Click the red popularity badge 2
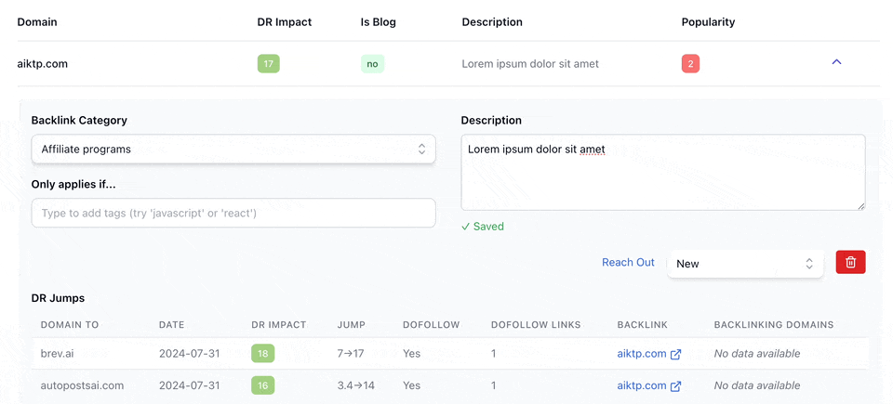This screenshot has width=893, height=404. (x=690, y=64)
